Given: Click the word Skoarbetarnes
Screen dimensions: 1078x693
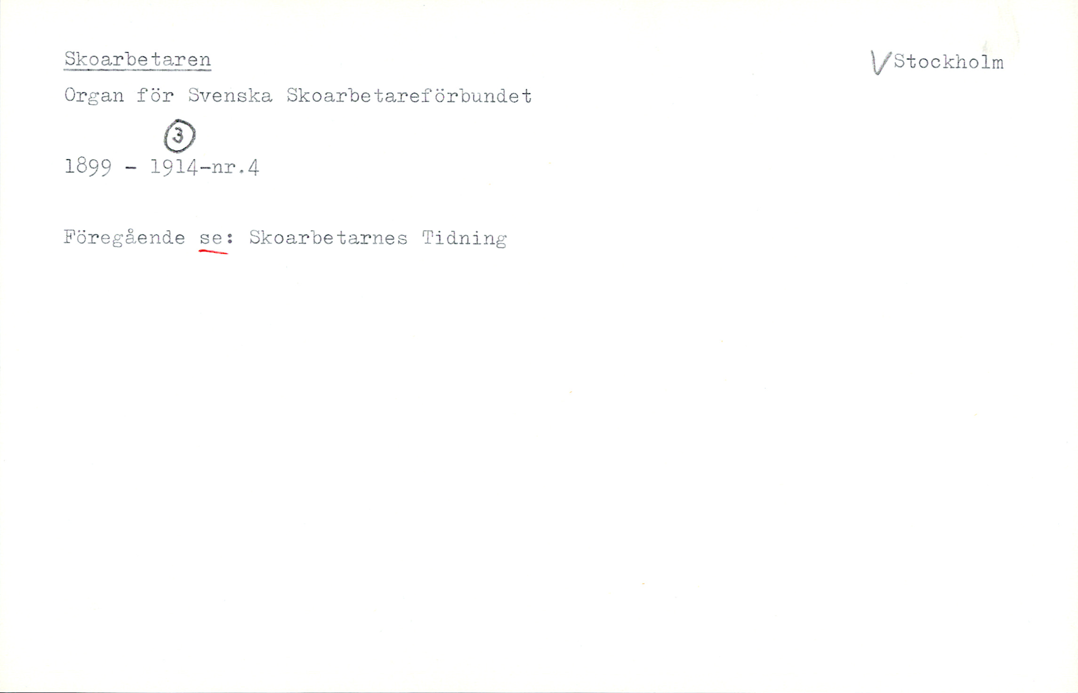Looking at the screenshot, I should (328, 238).
